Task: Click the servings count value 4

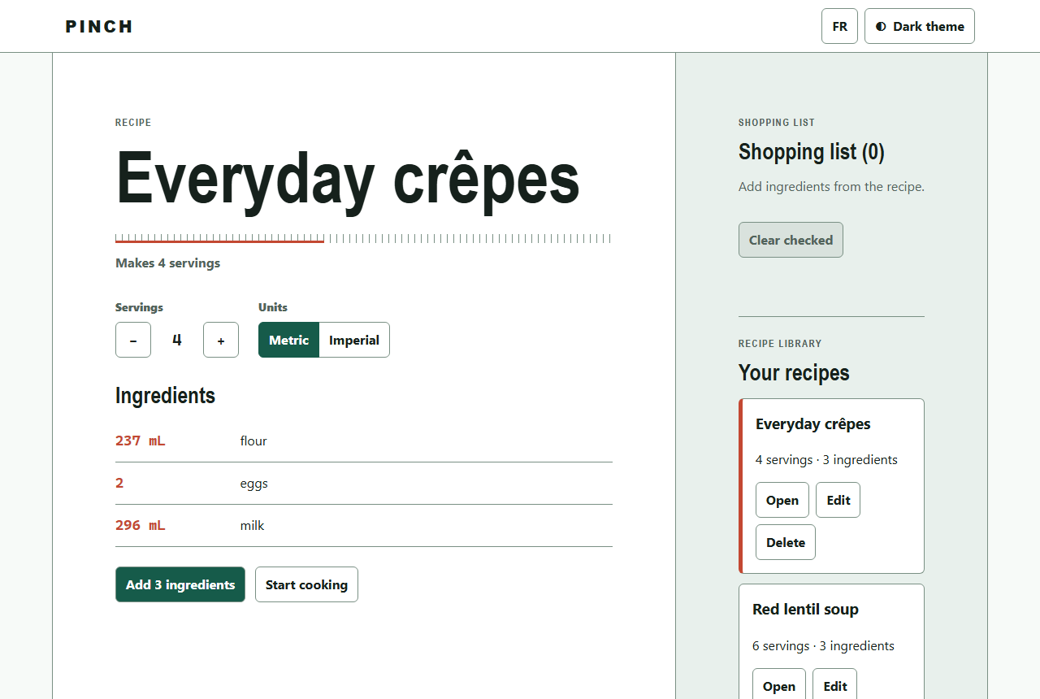Action: pos(177,340)
